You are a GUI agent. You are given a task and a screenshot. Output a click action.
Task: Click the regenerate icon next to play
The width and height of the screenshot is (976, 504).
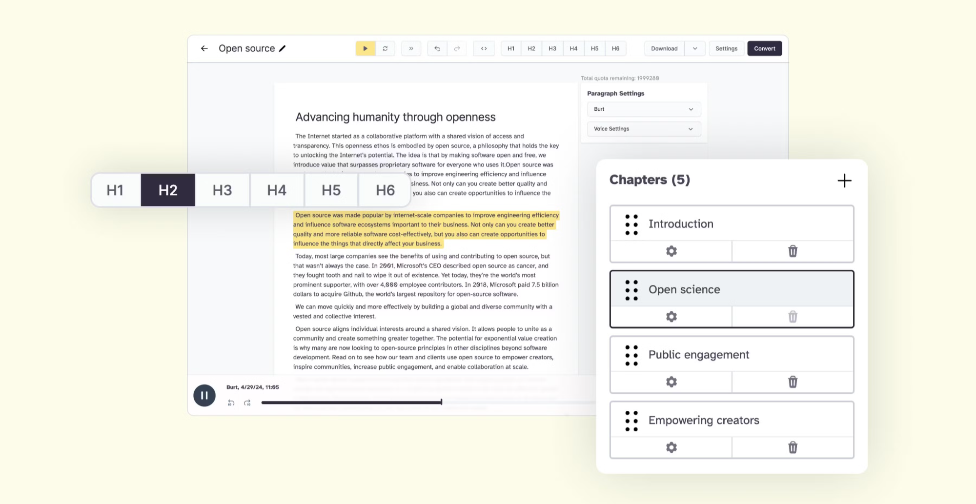tap(386, 48)
